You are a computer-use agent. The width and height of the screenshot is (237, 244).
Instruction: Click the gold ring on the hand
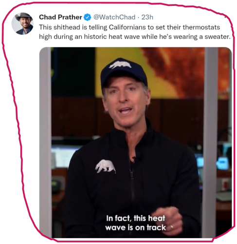172,226
